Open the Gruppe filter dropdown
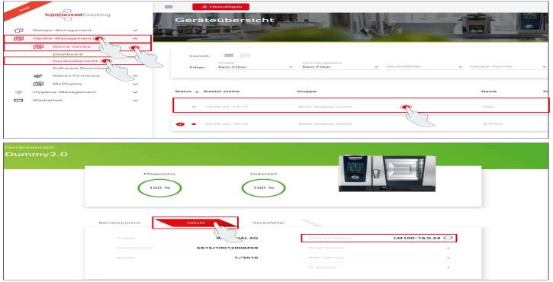 pyautogui.click(x=256, y=67)
